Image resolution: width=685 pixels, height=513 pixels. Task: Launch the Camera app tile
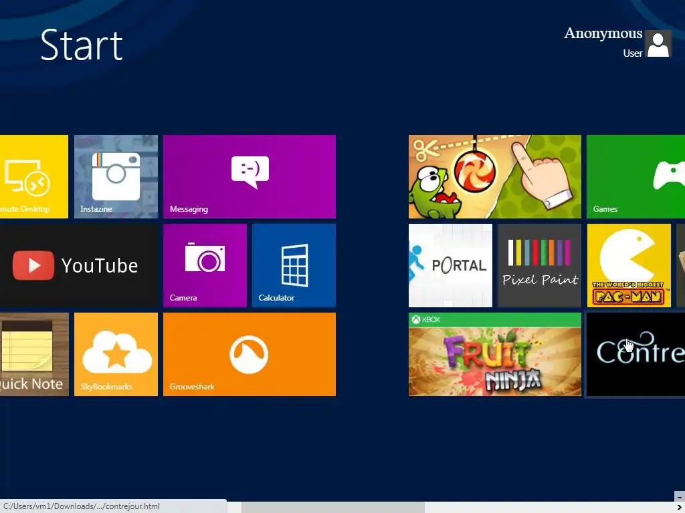click(205, 266)
